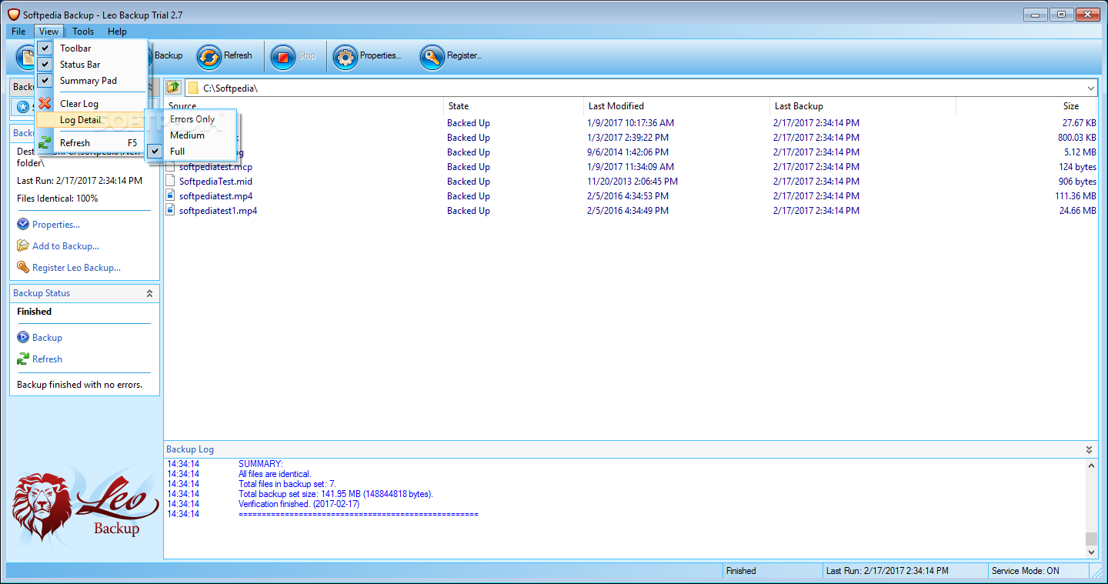
Task: Click green arrows icon beside Refresh F5
Action: click(x=45, y=142)
